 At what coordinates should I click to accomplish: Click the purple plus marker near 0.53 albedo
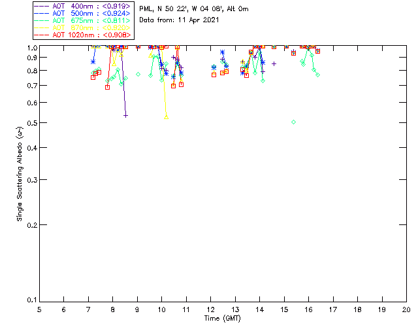[125, 115]
